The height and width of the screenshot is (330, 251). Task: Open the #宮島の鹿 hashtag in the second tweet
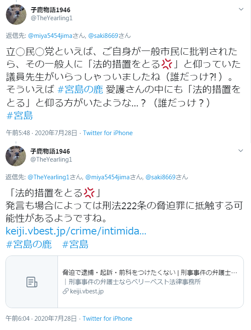pos(29,244)
